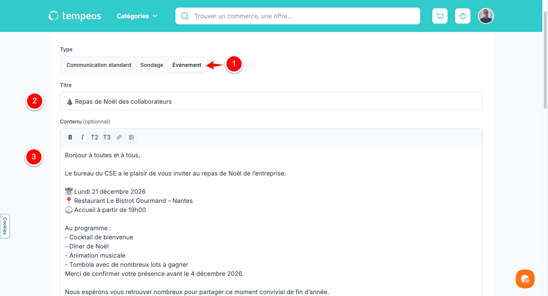This screenshot has height=296, width=548.
Task: Open the user profile avatar menu
Action: [x=486, y=16]
